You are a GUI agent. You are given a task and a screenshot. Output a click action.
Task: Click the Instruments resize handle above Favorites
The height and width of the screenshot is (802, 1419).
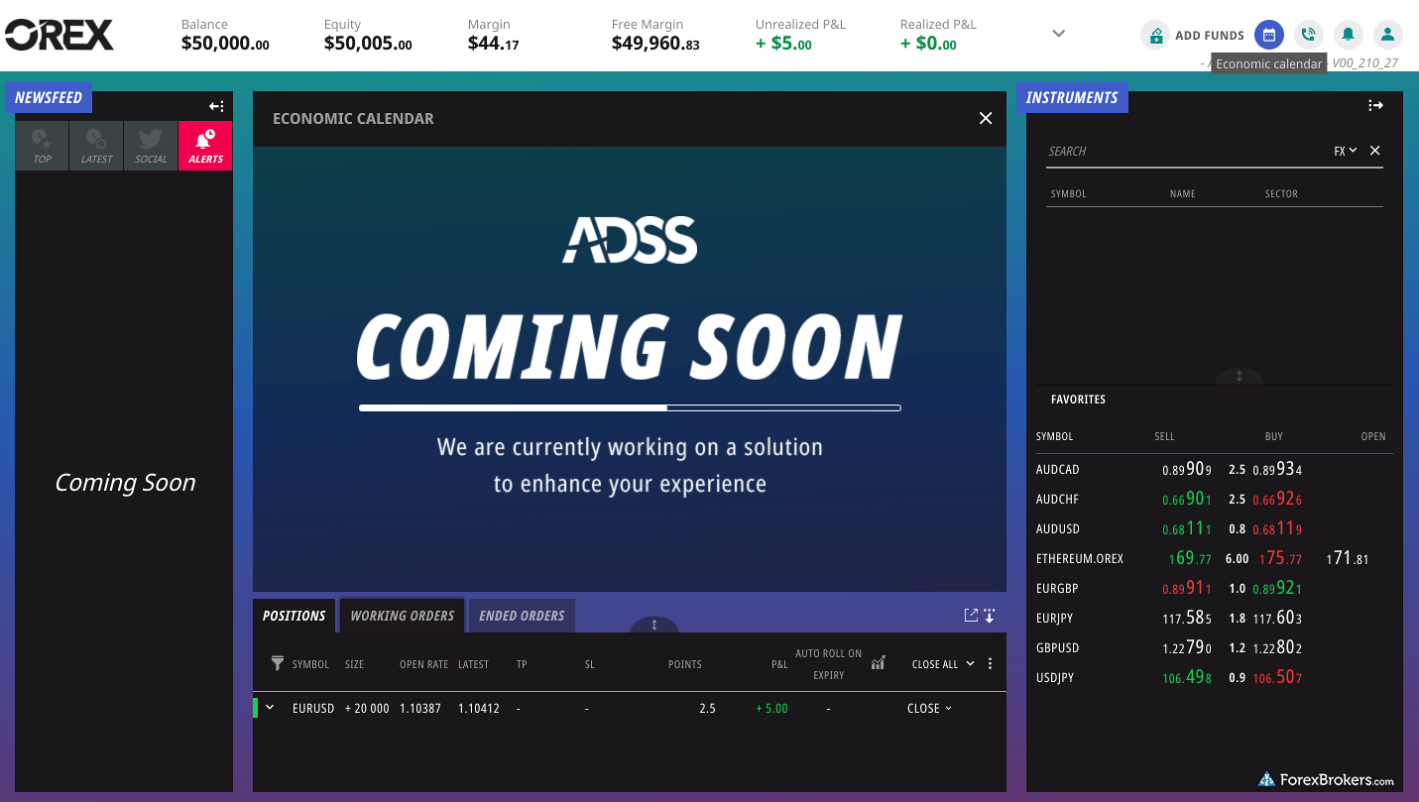(x=1240, y=377)
